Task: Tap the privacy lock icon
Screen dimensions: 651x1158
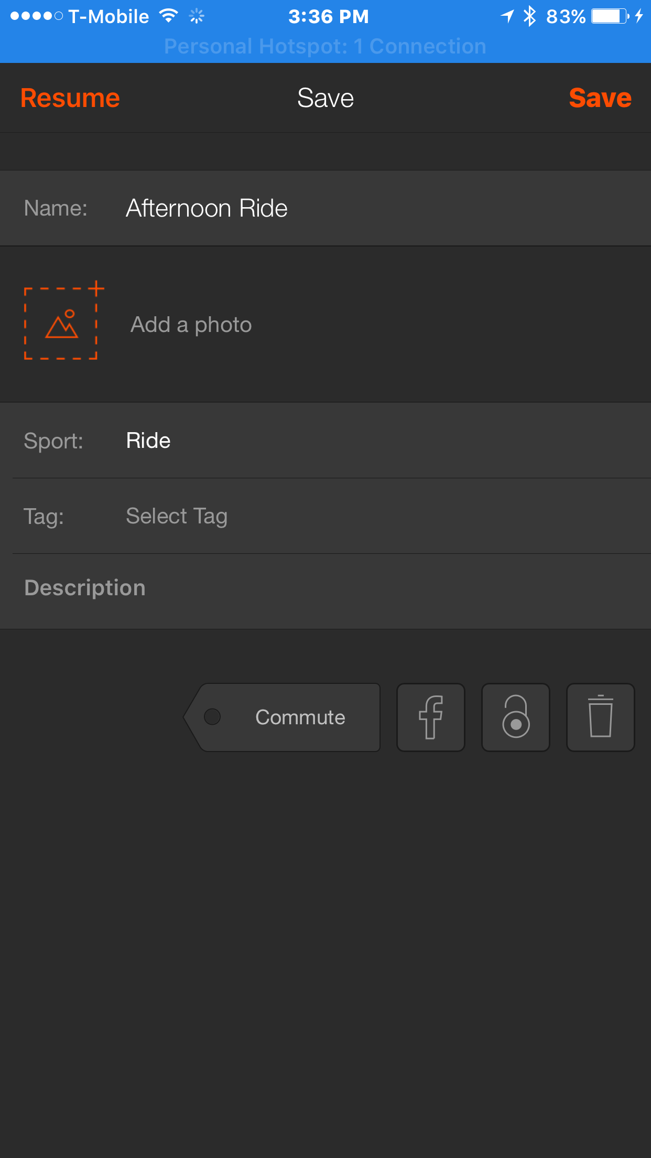Action: (516, 717)
